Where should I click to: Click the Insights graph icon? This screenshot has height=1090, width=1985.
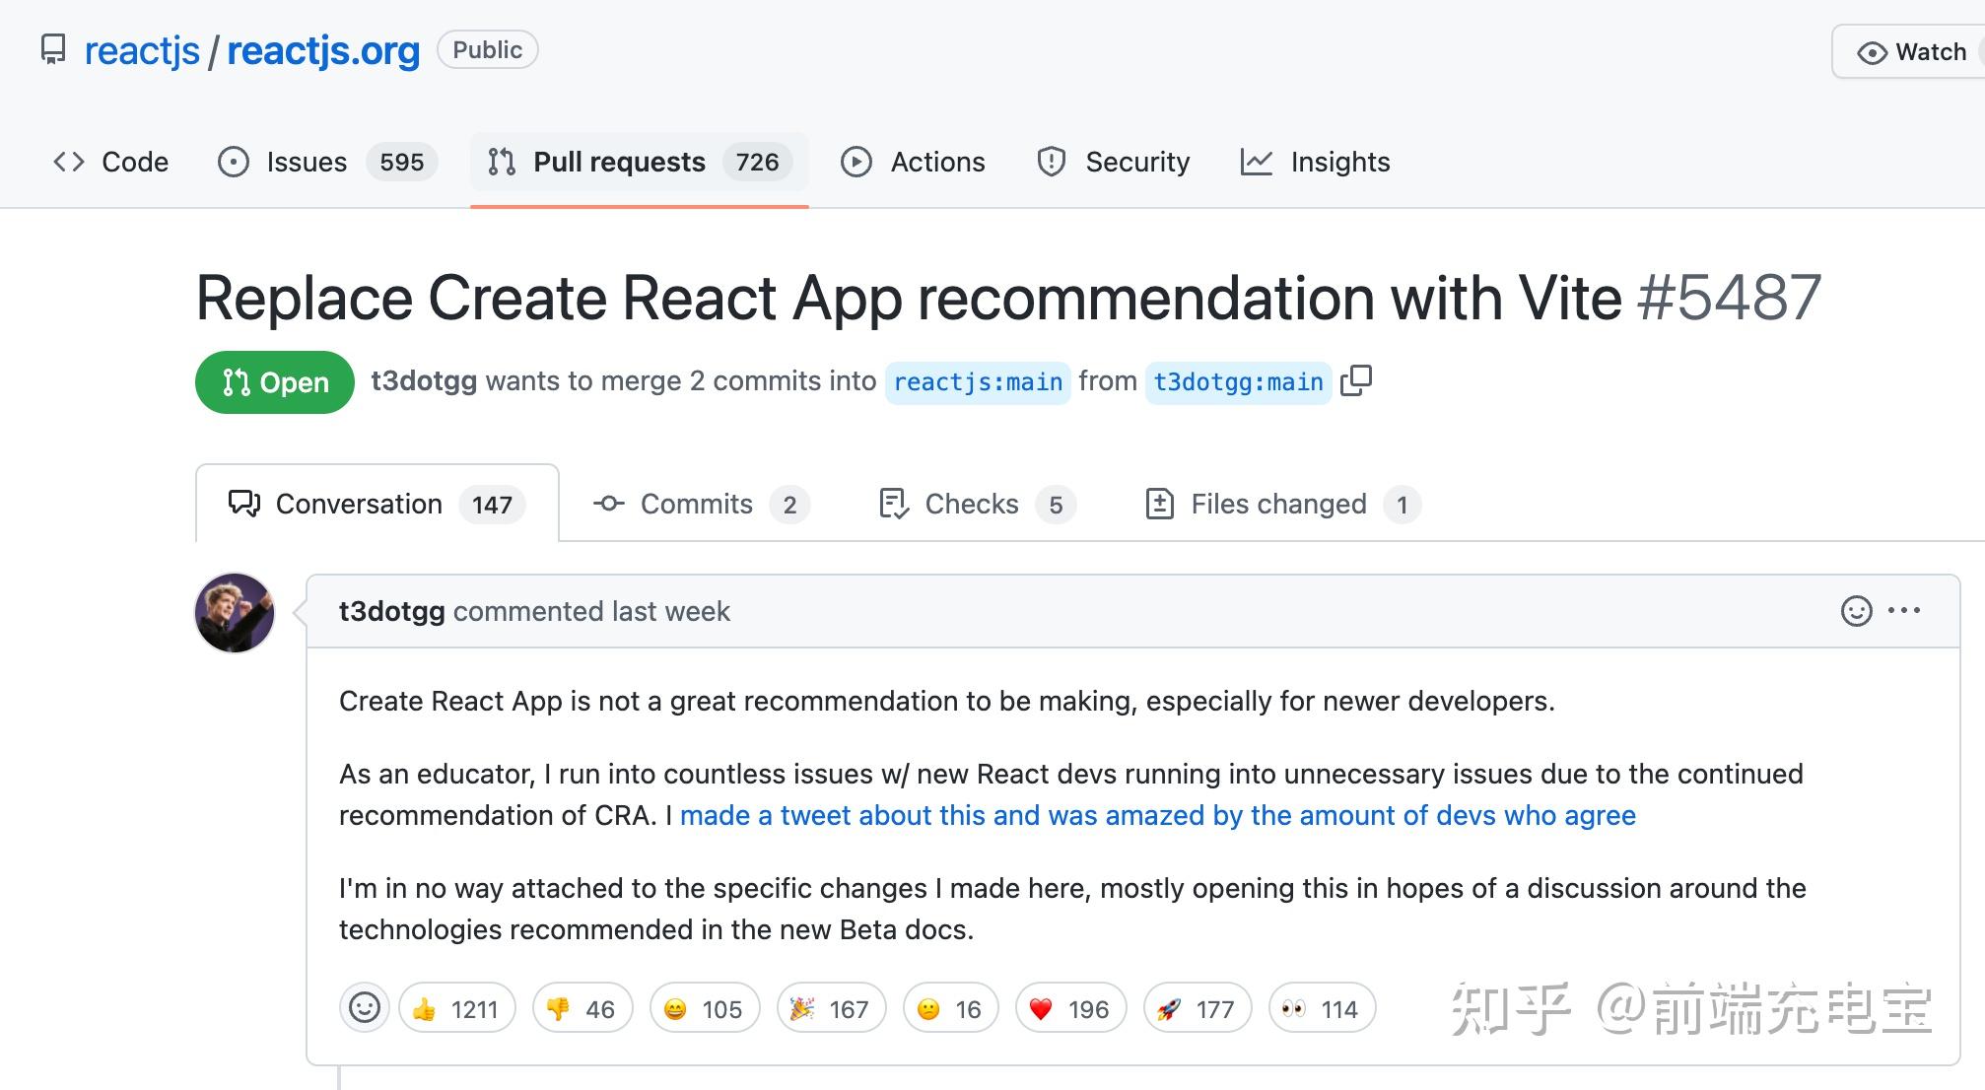coord(1259,162)
